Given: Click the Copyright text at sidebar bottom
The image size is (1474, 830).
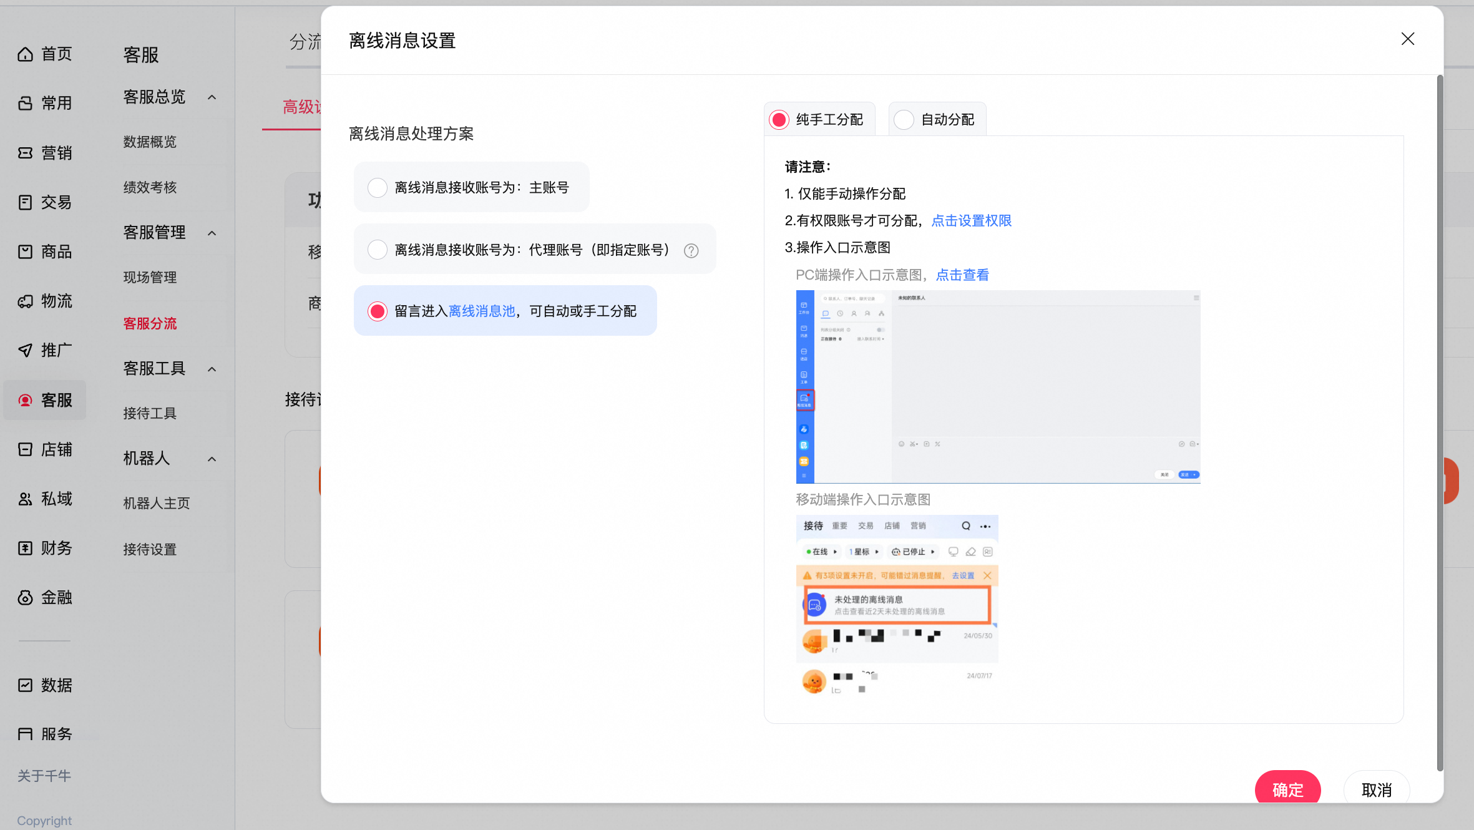Looking at the screenshot, I should click(x=44, y=821).
